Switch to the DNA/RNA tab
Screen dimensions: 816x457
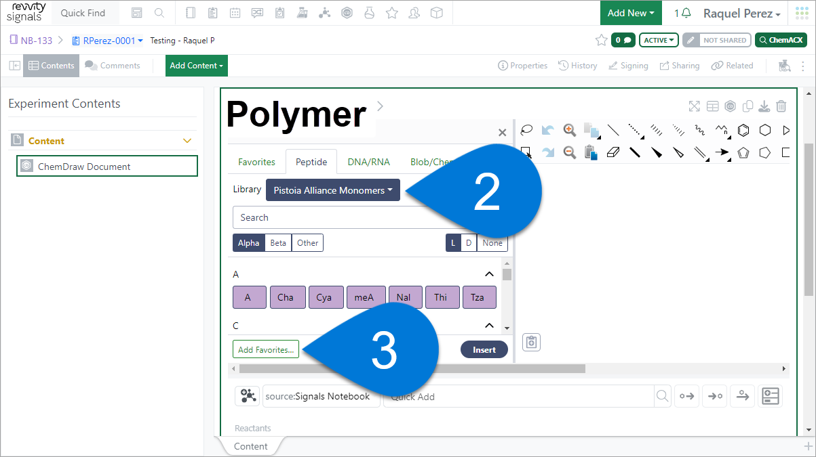click(x=368, y=162)
